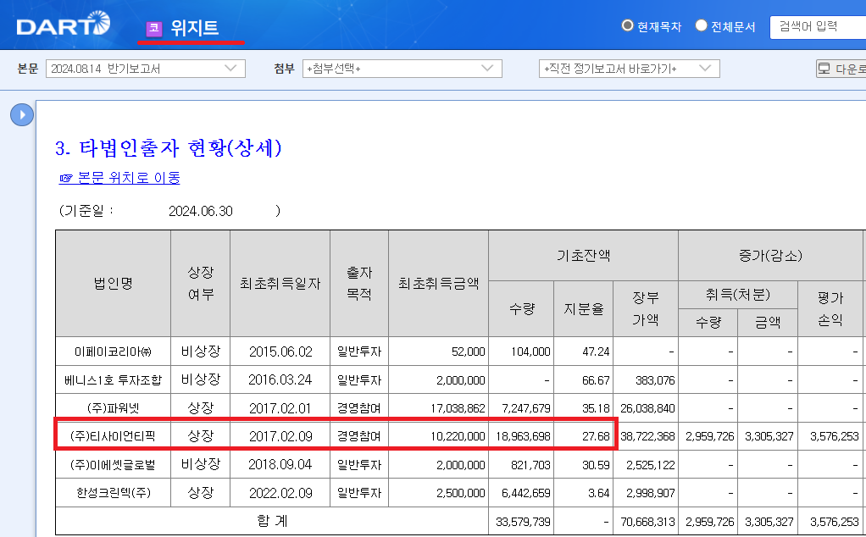This screenshot has height=537, width=866.
Task: Click the date 2022.02.09
Action: 280,493
